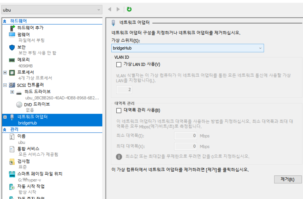Click the forward navigation arrow
This screenshot has height=199, width=303.
[118, 9]
